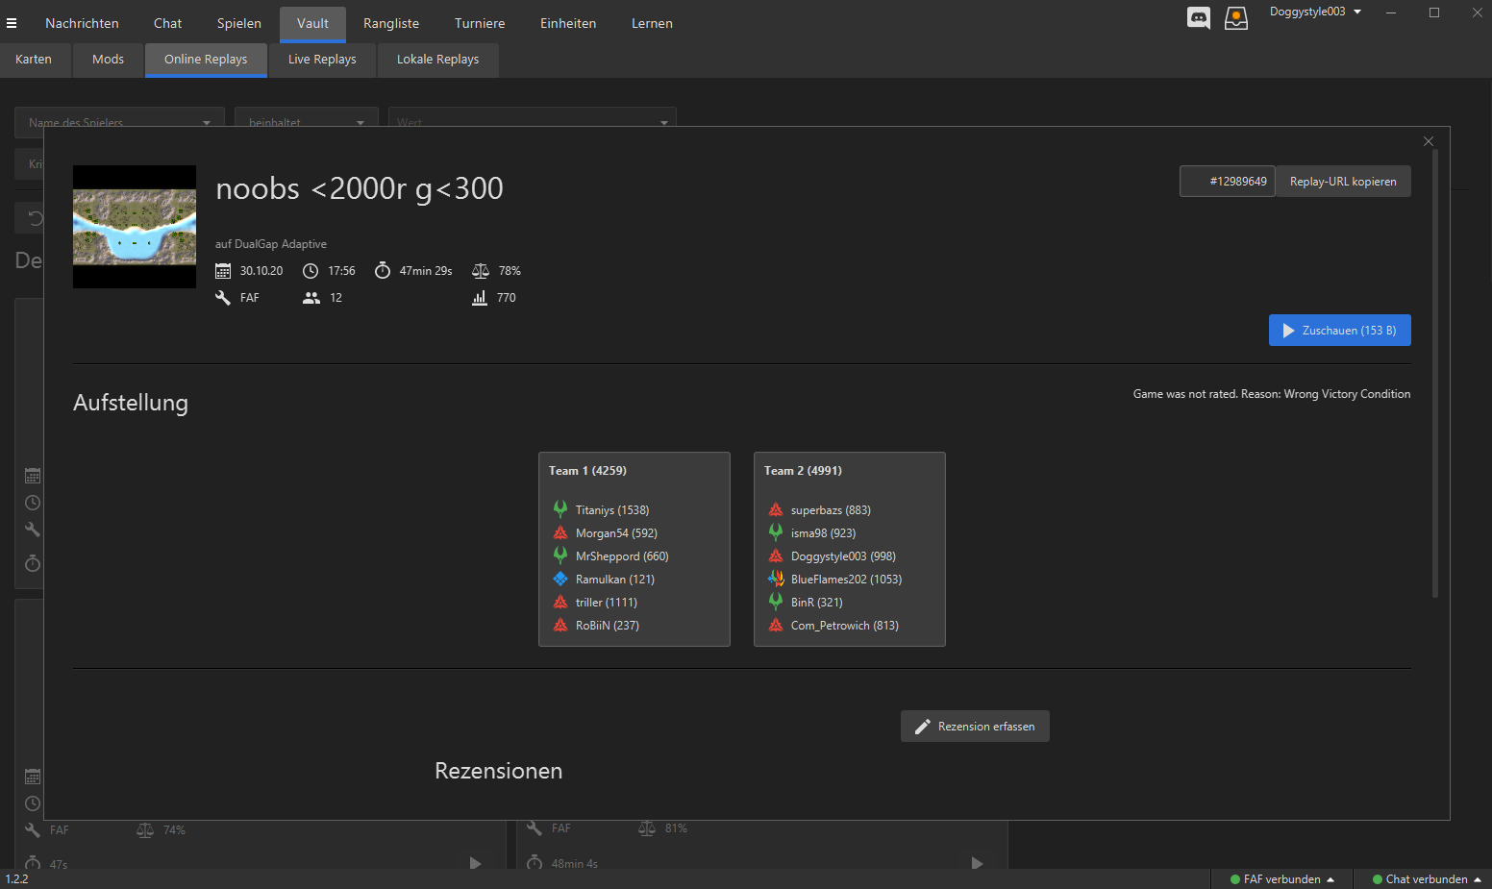The width and height of the screenshot is (1492, 889).
Task: Click faction icon beside BinR
Action: (x=776, y=602)
